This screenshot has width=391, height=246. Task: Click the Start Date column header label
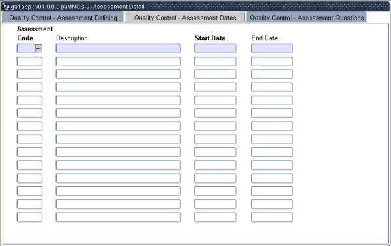[210, 38]
